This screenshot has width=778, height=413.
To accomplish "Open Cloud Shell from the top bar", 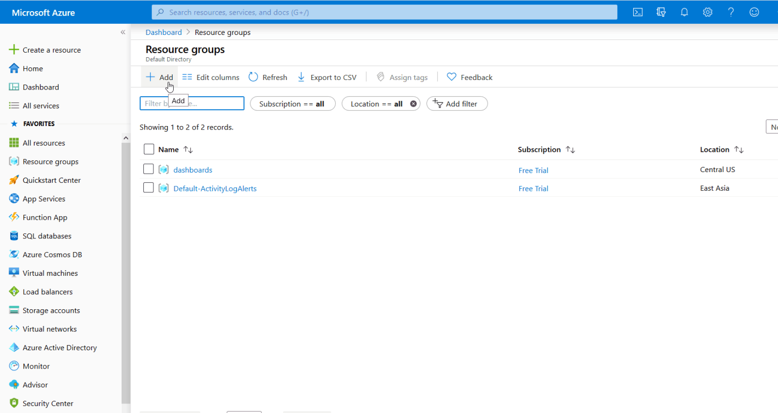I will (638, 12).
